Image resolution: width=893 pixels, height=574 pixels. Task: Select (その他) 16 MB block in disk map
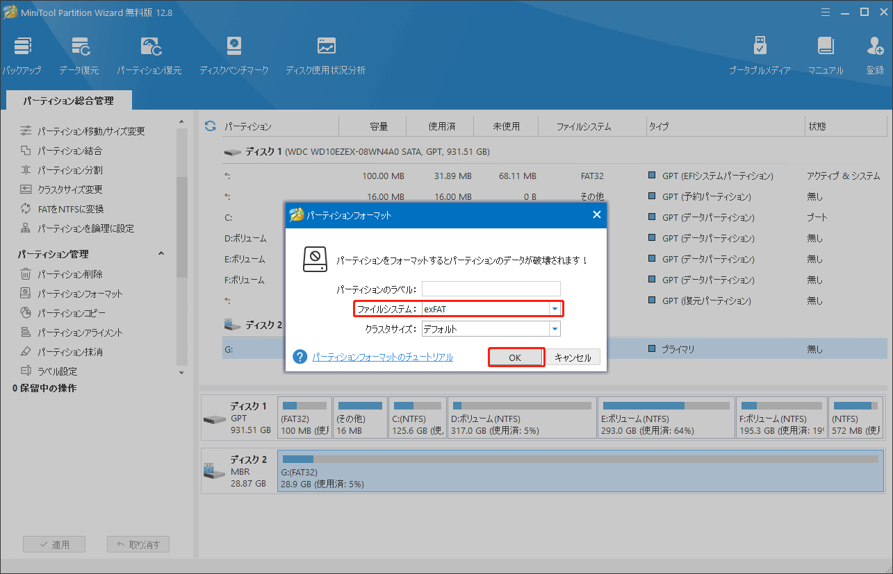tap(360, 418)
